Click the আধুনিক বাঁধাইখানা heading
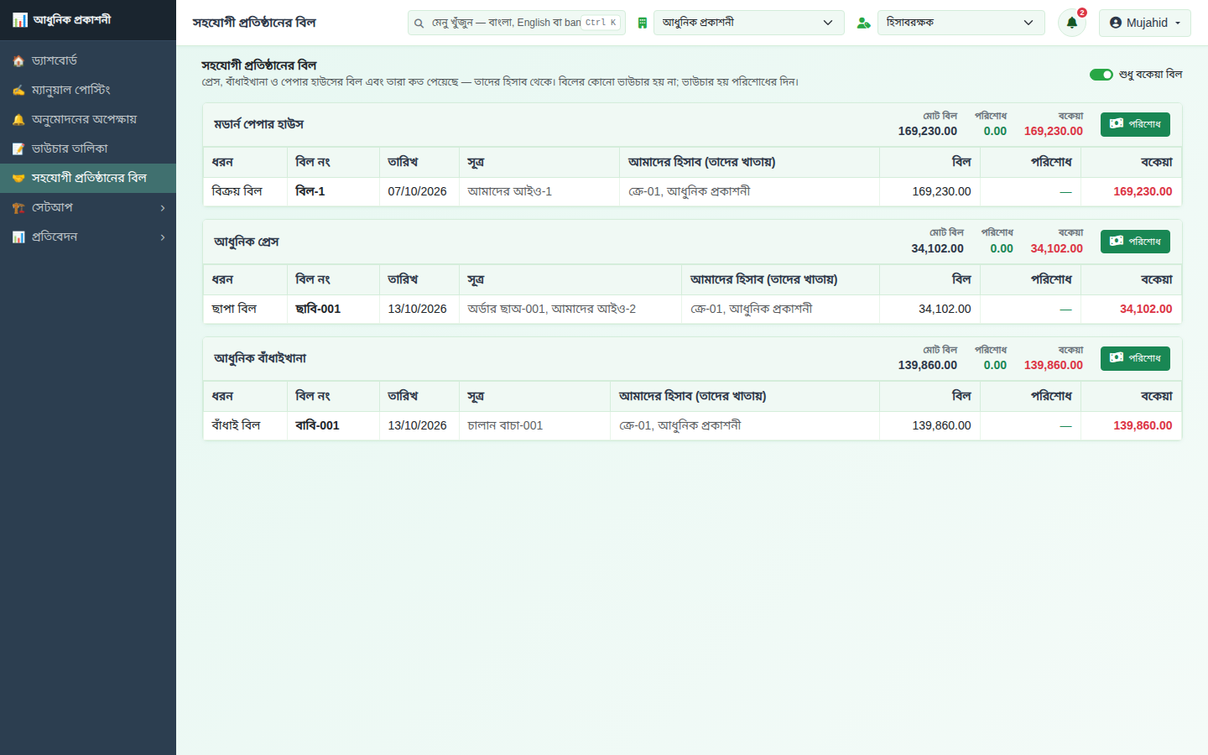 tap(259, 358)
